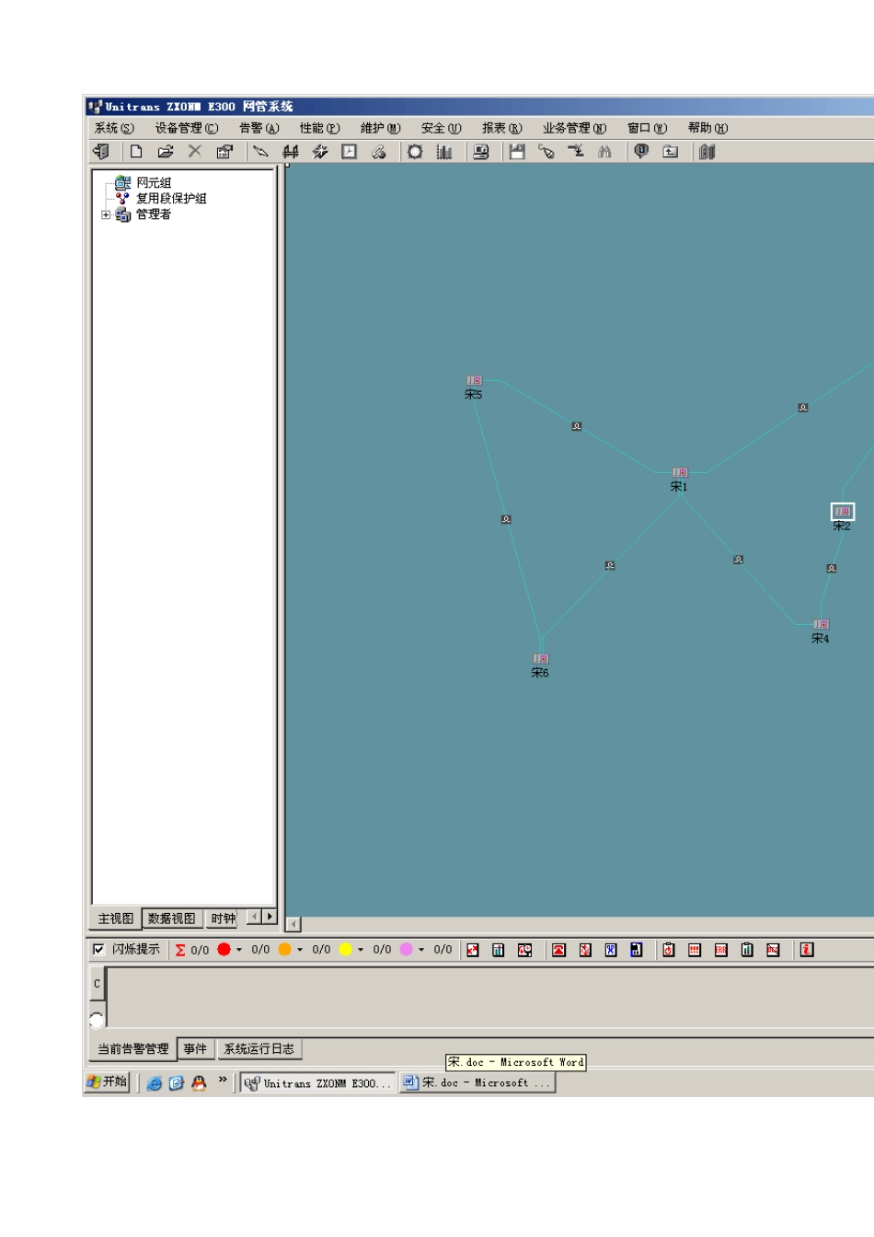This screenshot has width=874, height=1237.
Task: Click the 宋.doc Microsoft Word taskbar button
Action: tap(477, 1083)
